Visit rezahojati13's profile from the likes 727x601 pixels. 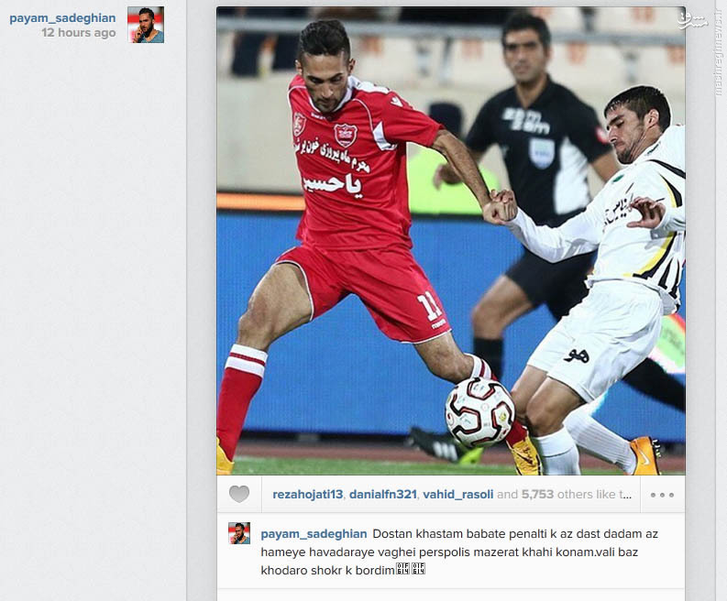point(307,495)
